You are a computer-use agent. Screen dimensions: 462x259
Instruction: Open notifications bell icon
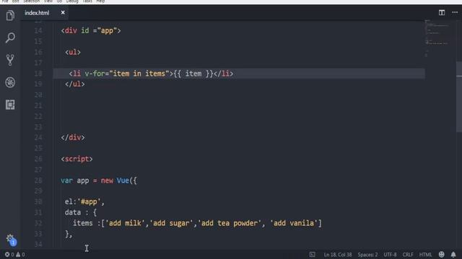[x=453, y=254]
